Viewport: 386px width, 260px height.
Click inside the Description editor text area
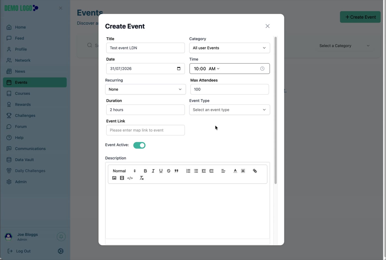tap(187, 211)
